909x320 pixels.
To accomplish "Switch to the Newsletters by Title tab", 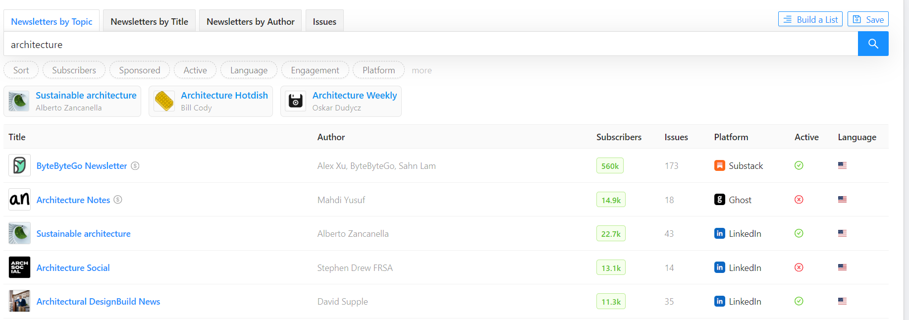I will 149,21.
